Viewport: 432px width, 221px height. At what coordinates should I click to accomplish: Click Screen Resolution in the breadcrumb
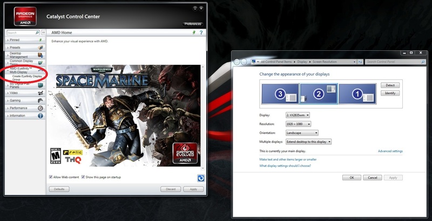(x=325, y=62)
